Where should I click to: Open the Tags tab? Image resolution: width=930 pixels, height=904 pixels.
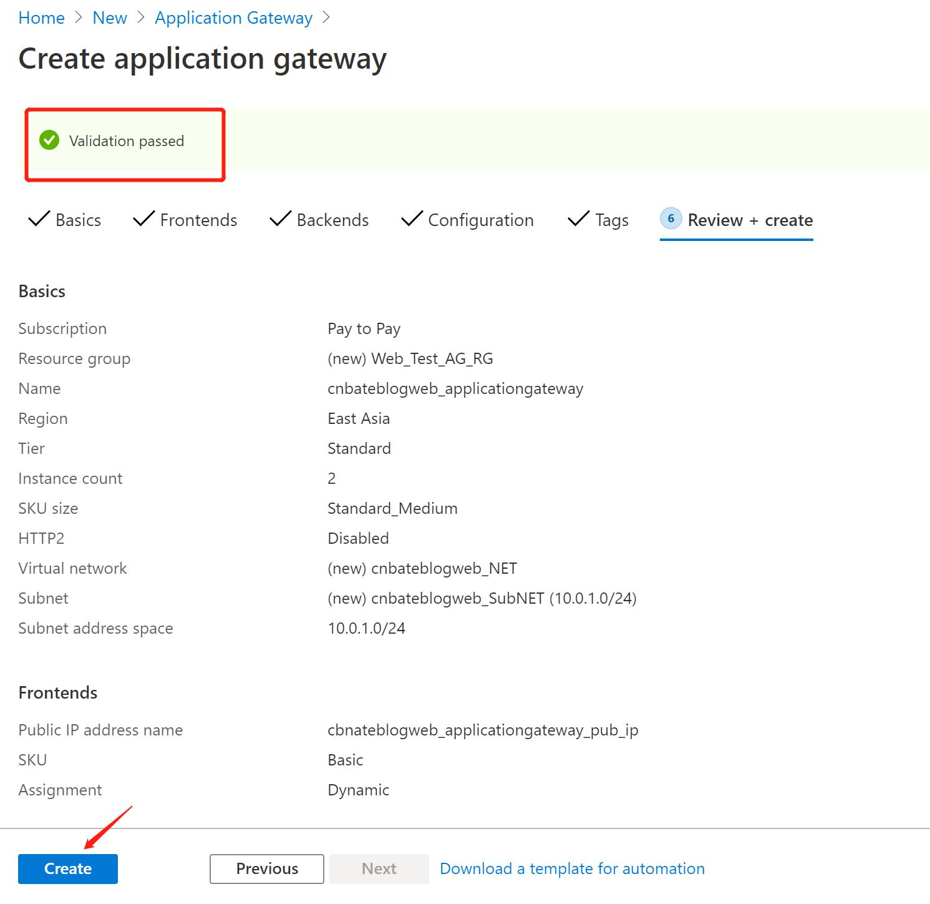click(x=612, y=220)
